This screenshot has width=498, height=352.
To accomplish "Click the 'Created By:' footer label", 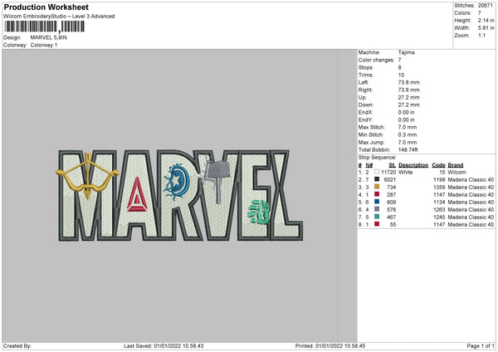I will pos(17,346).
